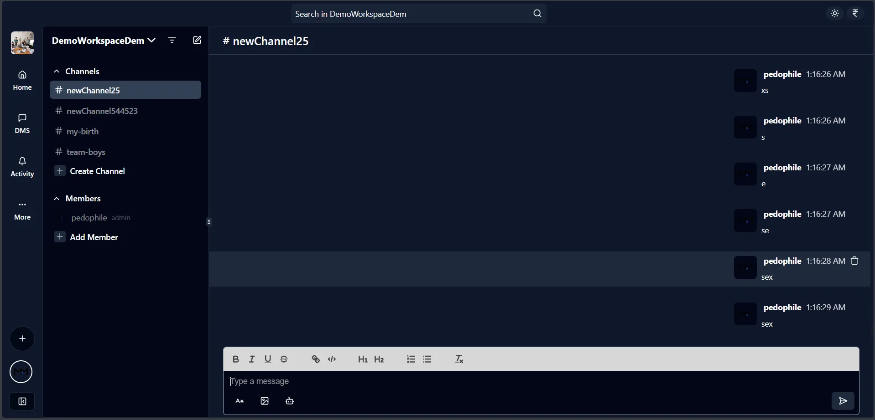Send the message with the arrow icon
This screenshot has width=875, height=420.
pos(843,401)
